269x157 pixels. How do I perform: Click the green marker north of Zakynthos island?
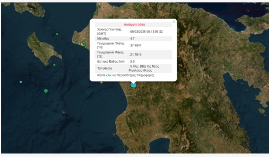(x=57, y=34)
